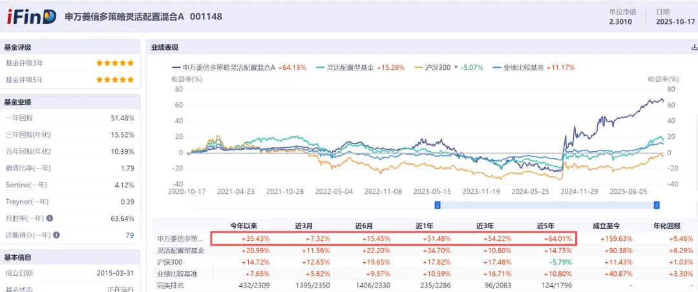Click the 同类排名 row label
Image resolution: width=698 pixels, height=292 pixels.
(171, 285)
